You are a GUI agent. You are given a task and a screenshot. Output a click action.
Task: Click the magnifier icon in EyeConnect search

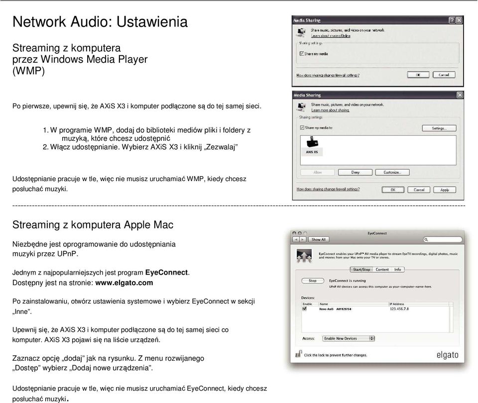426,240
